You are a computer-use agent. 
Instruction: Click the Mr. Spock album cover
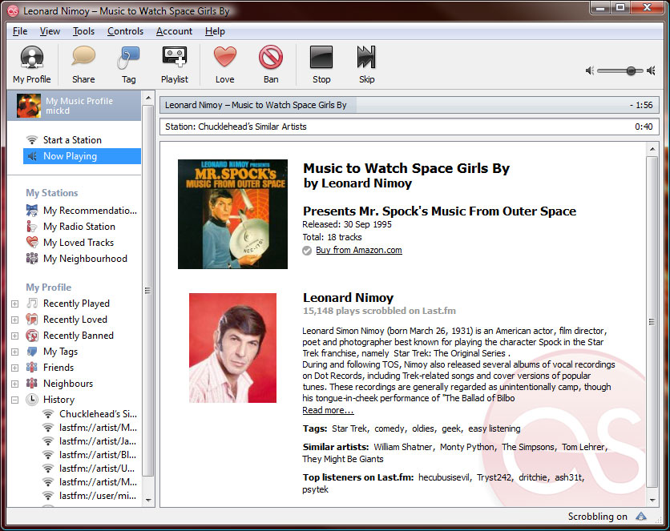(232, 214)
